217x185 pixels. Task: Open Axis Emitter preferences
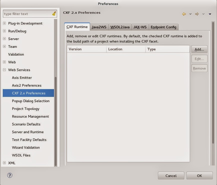point(22,78)
